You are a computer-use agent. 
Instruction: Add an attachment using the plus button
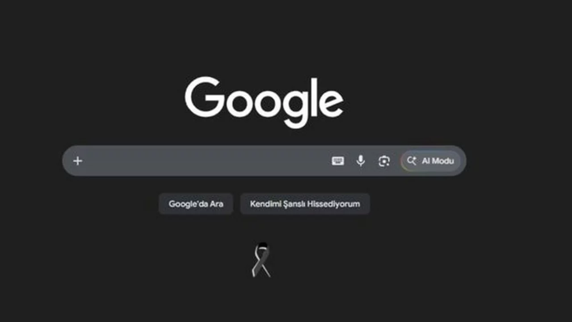78,161
